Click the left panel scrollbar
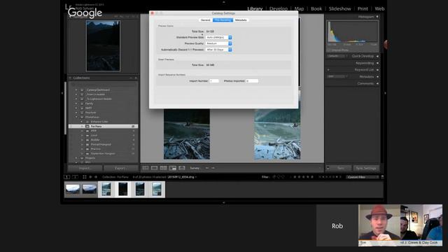 pos(65,108)
